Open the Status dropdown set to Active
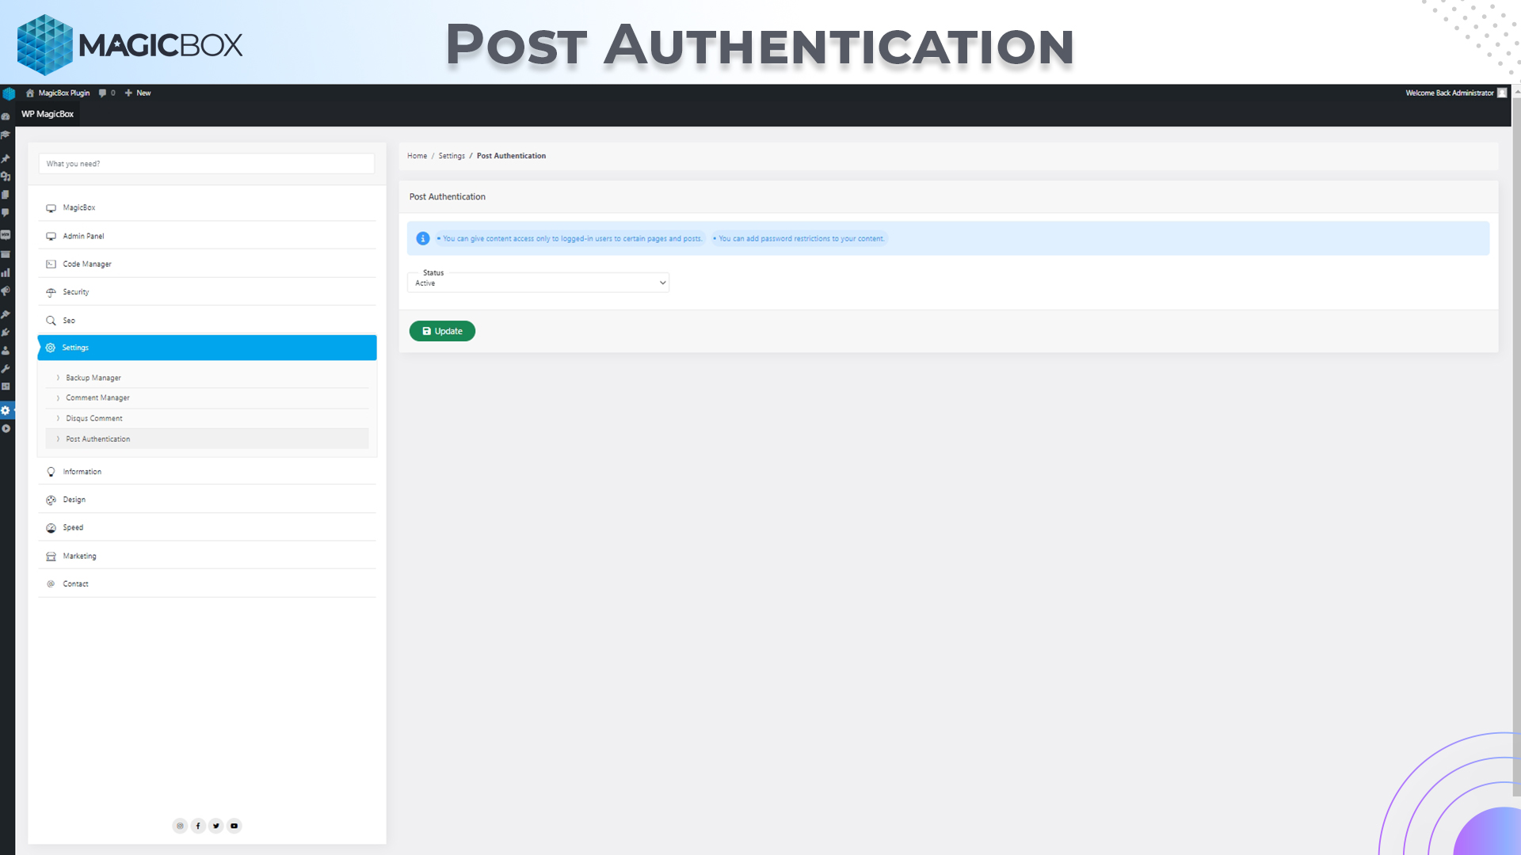The height and width of the screenshot is (855, 1521). (538, 283)
